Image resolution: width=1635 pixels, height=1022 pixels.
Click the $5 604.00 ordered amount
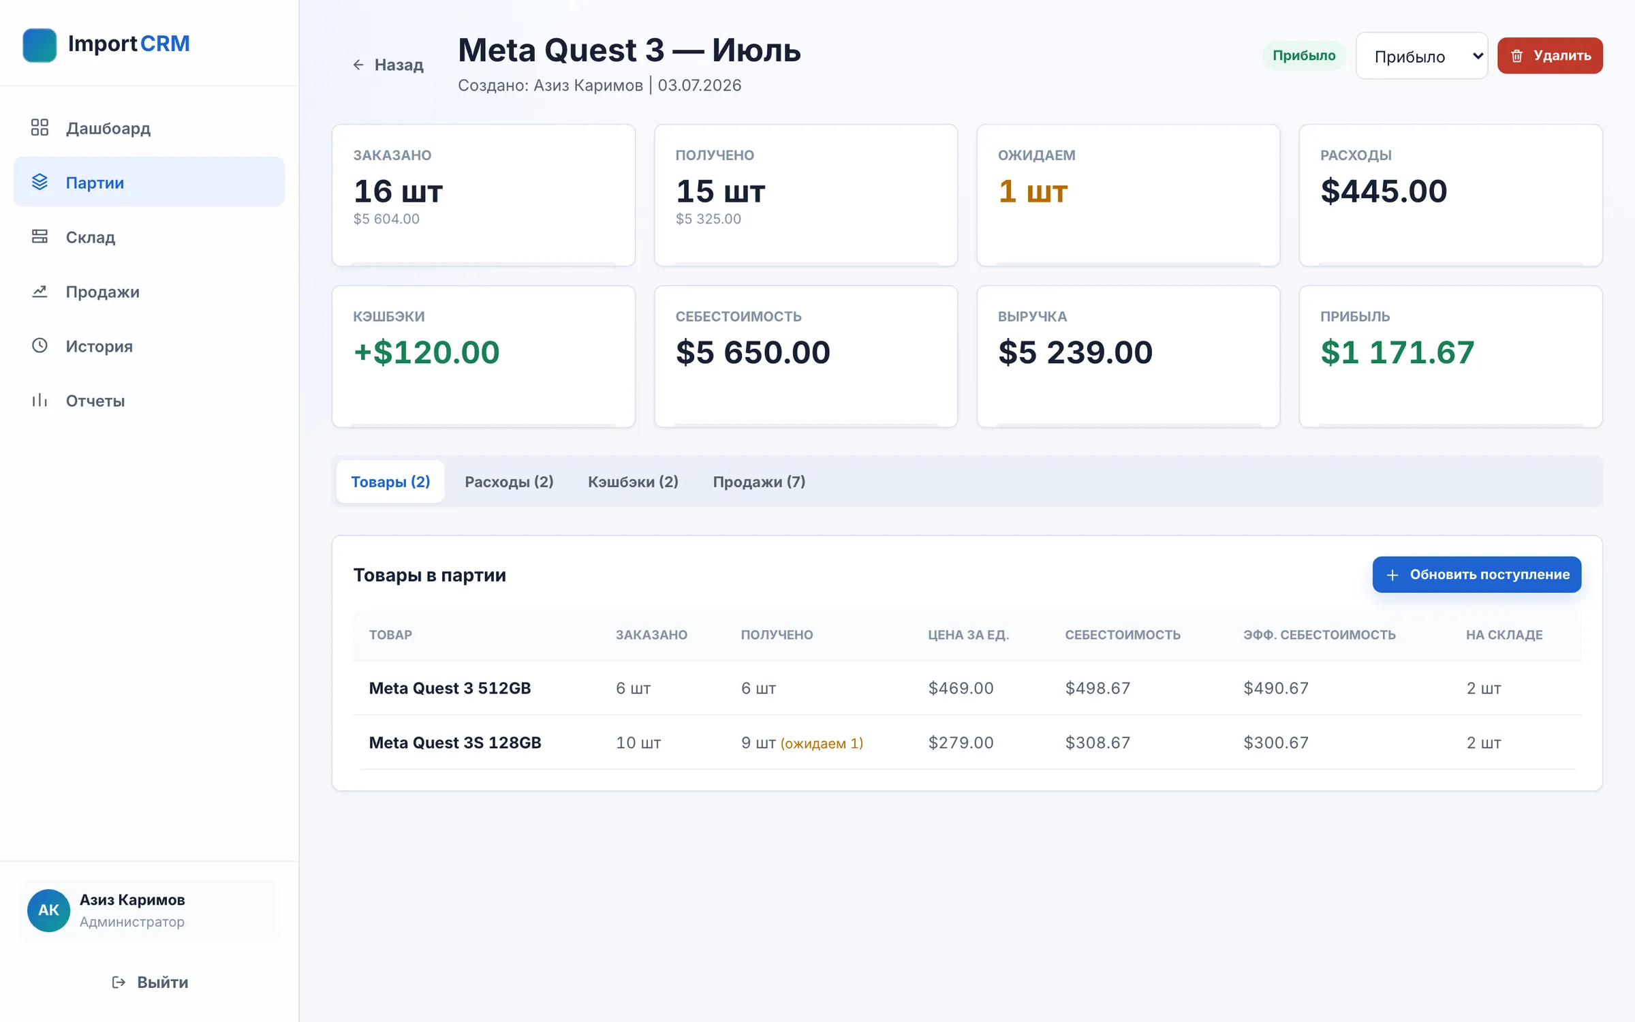click(386, 219)
